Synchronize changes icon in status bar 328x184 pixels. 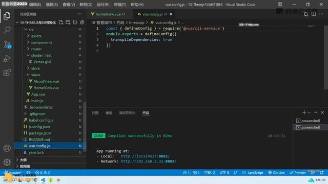[29, 173]
